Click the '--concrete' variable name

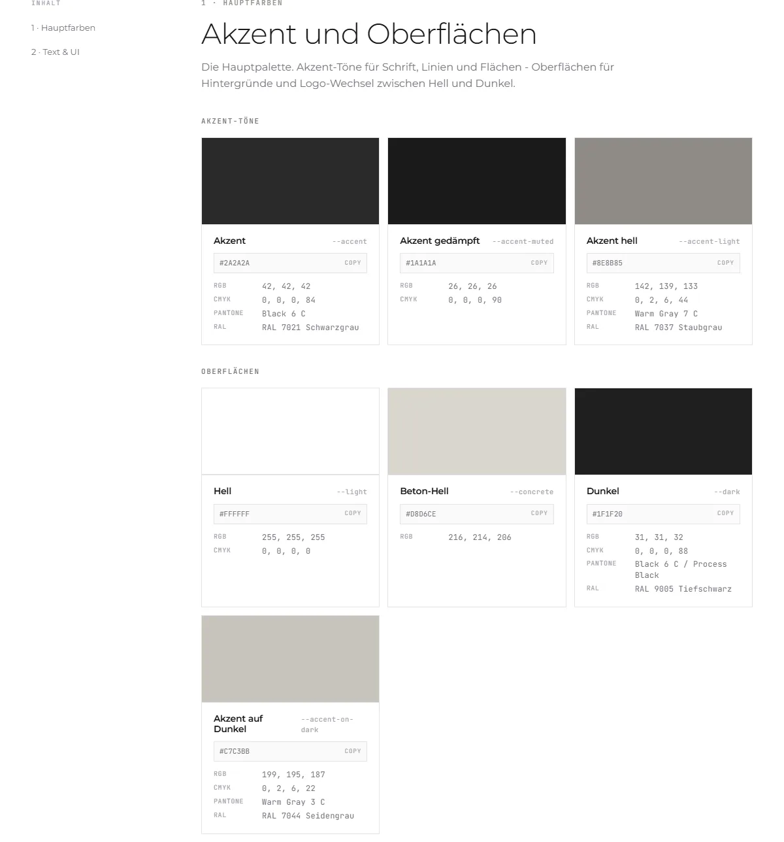point(532,492)
